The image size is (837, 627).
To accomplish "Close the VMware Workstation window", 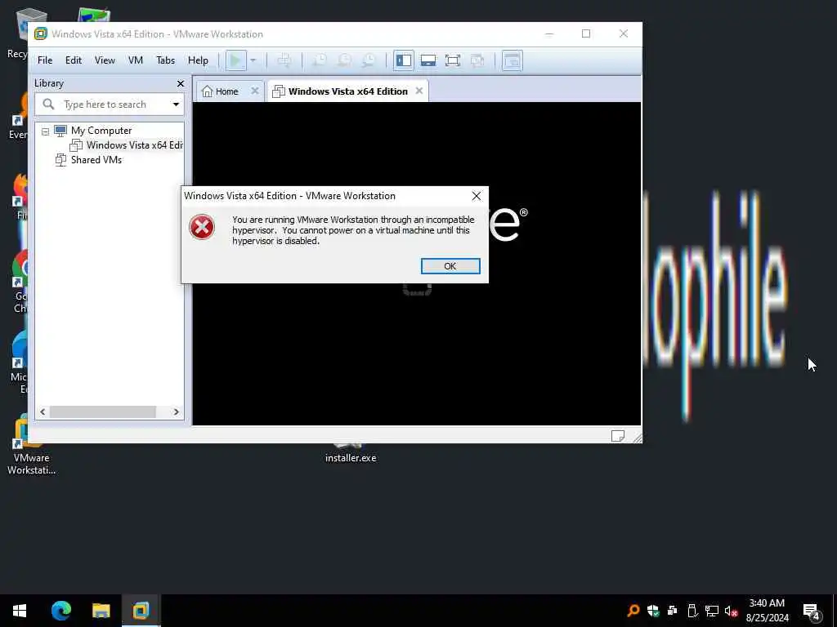I will 624,33.
